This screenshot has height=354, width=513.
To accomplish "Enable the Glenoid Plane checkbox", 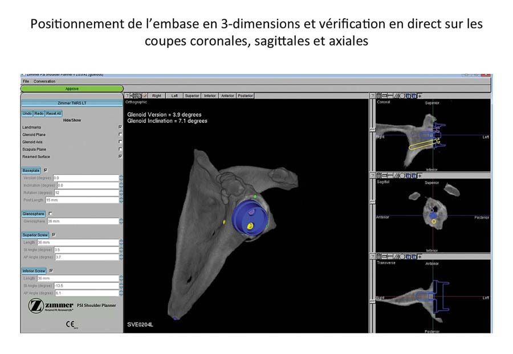I will 120,134.
